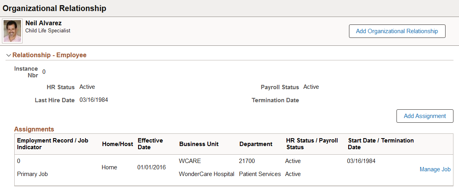459x193 pixels.
Task: Click the Effective Date column header
Action: coord(150,144)
